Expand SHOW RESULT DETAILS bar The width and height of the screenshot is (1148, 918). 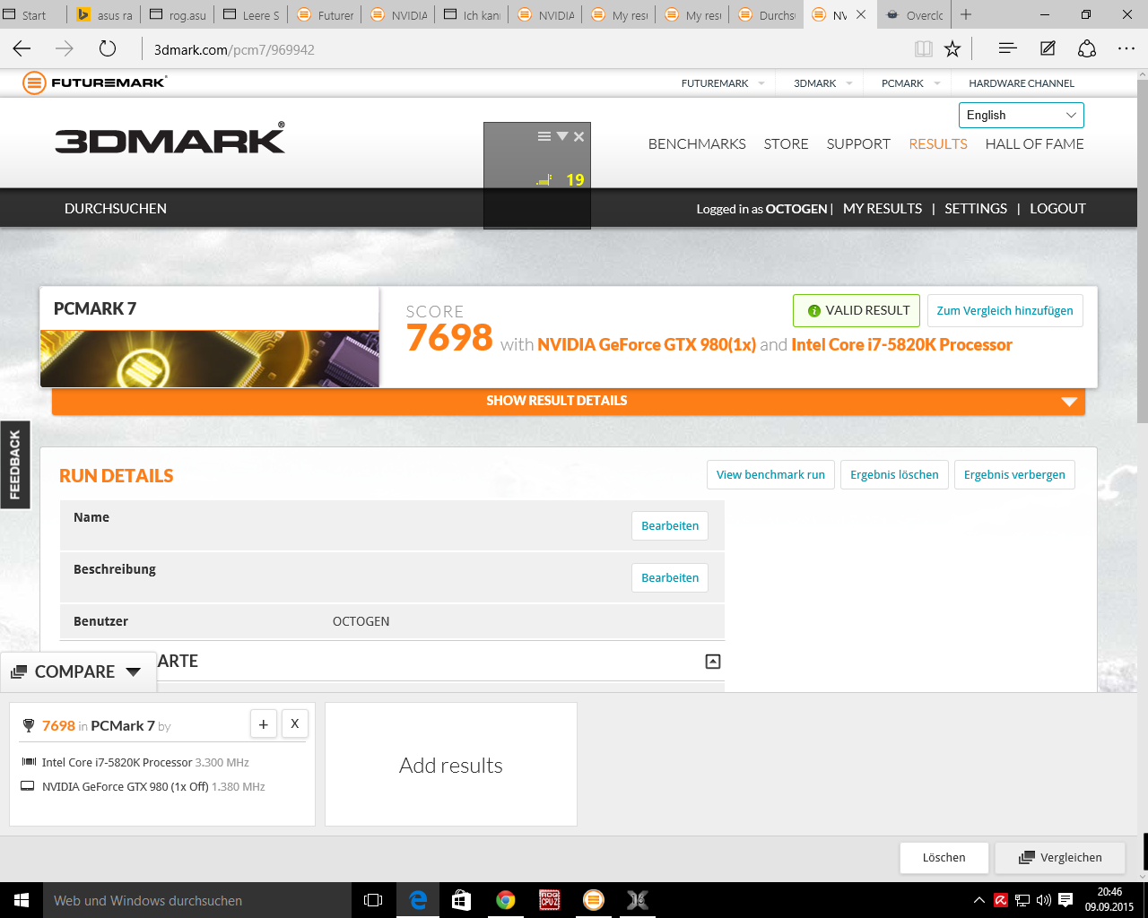tap(569, 401)
